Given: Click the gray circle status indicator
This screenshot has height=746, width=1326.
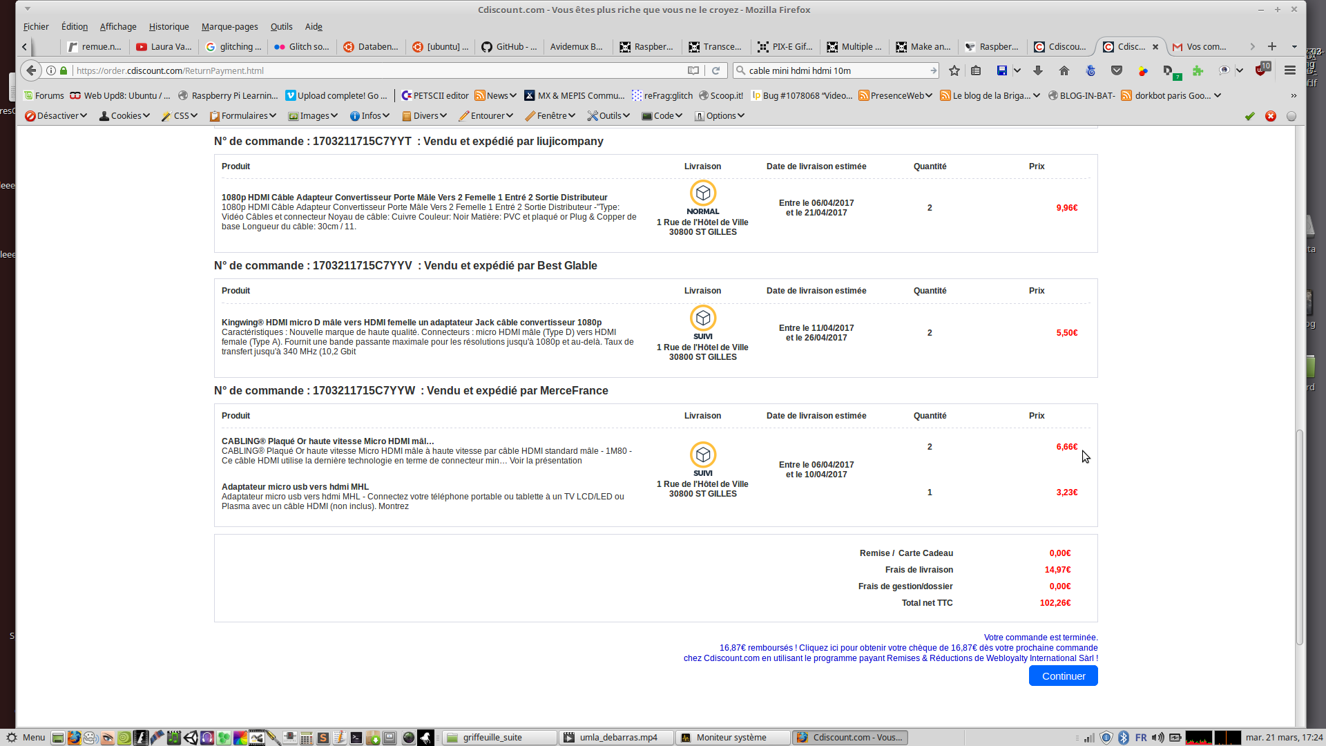Looking at the screenshot, I should pyautogui.click(x=1291, y=116).
